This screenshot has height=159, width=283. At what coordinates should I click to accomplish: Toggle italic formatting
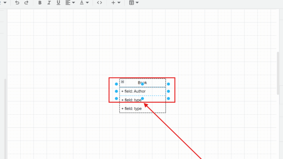coord(49,2)
